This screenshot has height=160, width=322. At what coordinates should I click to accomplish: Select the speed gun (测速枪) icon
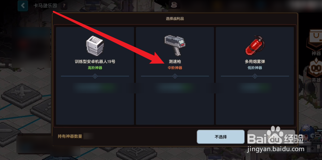point(175,46)
